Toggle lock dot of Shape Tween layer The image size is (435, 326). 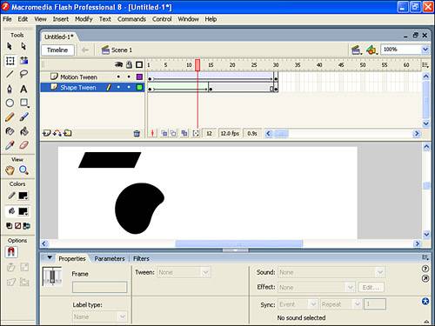coord(129,87)
